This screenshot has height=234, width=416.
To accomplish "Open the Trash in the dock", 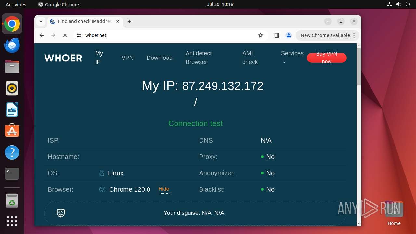I will click(12, 201).
